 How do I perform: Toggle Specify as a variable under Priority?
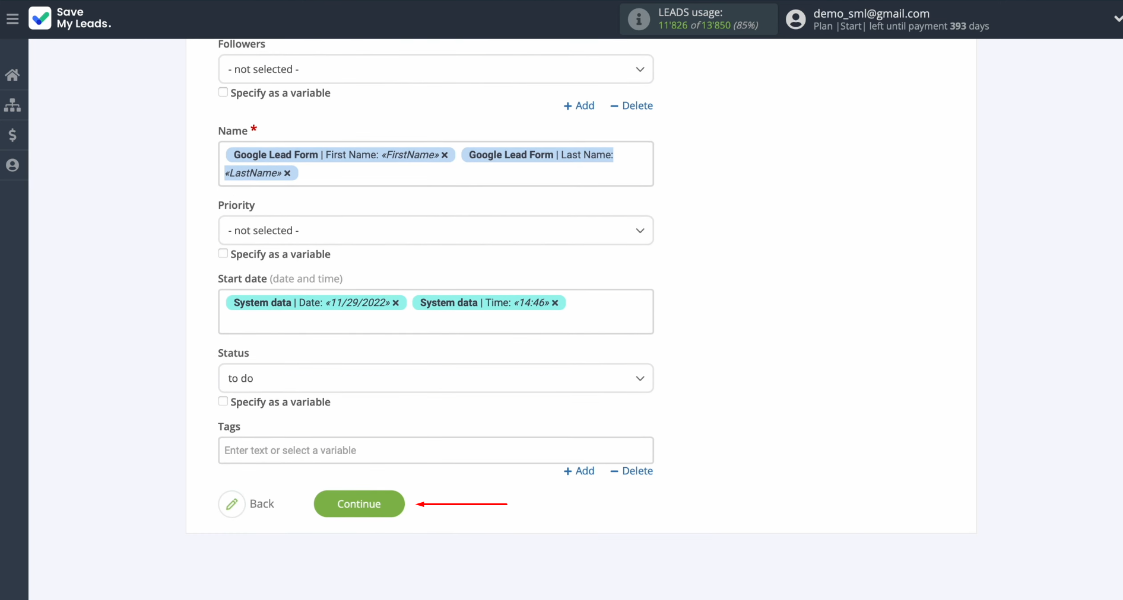[223, 254]
